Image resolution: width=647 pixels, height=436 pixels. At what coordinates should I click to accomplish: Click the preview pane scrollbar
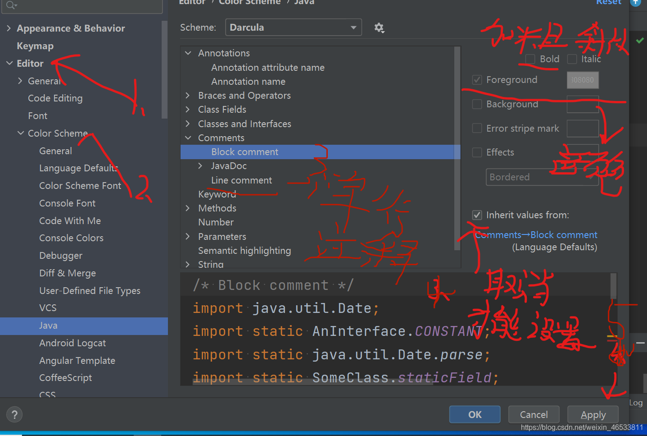613,286
